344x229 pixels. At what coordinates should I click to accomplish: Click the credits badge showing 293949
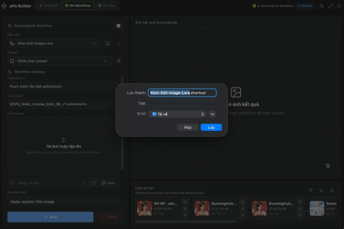(x=304, y=6)
